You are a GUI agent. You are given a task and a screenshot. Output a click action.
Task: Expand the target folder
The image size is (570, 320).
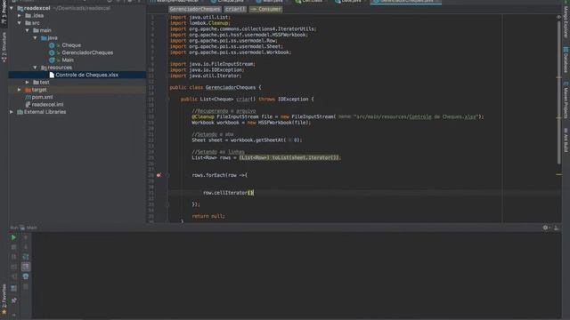click(20, 90)
